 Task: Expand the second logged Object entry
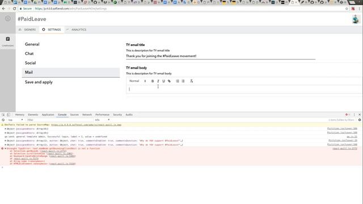point(5,133)
